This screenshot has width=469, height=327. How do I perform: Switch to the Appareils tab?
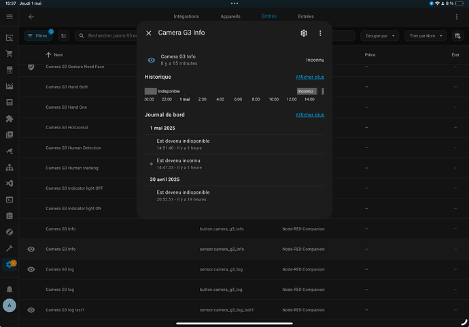tap(230, 16)
